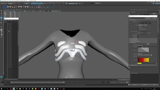The image size is (160, 90).
Task: Open the menu set dropdown in status line
Action: (x=4, y=3)
